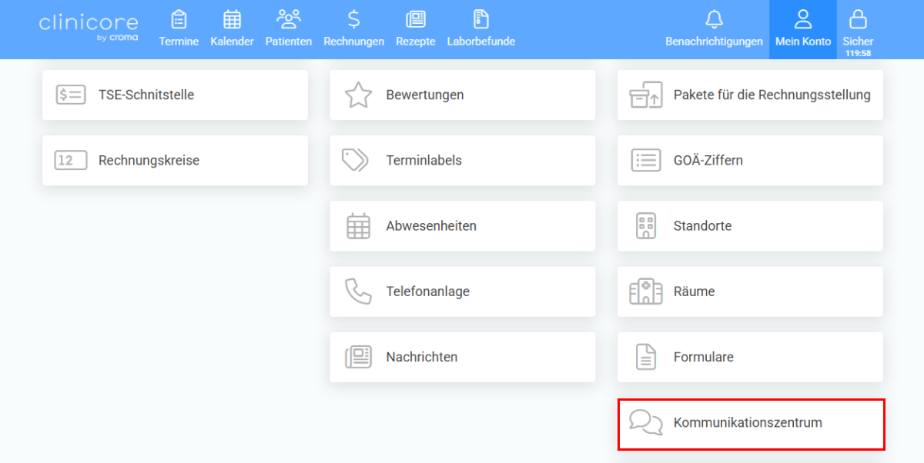Click the Benachrichtigungen bell icon
This screenshot has width=924, height=463.
click(715, 19)
